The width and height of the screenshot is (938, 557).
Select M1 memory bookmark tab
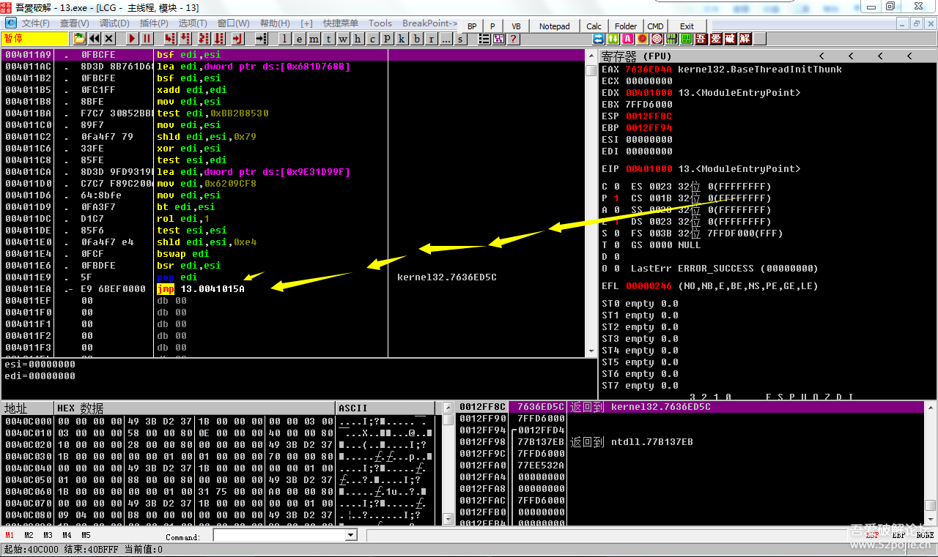10,535
